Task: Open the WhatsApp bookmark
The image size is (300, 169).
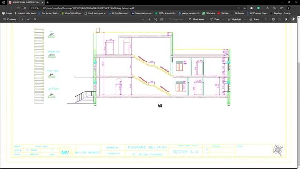Action: [x=209, y=13]
